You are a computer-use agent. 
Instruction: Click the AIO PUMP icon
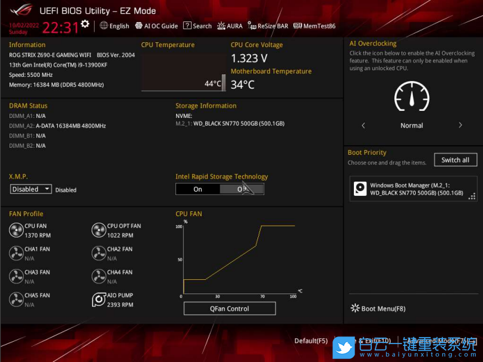click(99, 299)
